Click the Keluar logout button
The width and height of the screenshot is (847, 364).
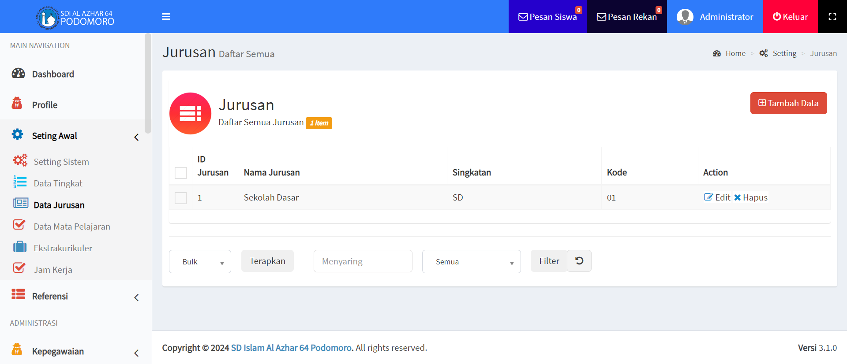[790, 17]
